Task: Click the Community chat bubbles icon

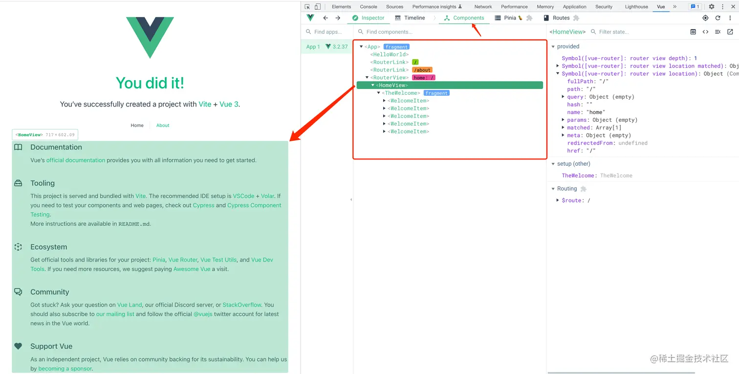Action: click(18, 292)
